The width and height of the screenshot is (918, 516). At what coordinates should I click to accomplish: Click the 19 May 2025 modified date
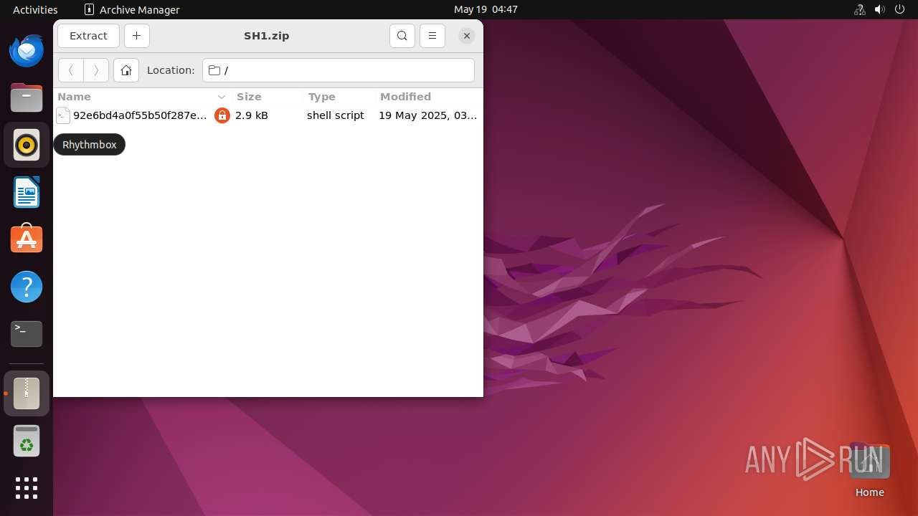[x=427, y=115]
